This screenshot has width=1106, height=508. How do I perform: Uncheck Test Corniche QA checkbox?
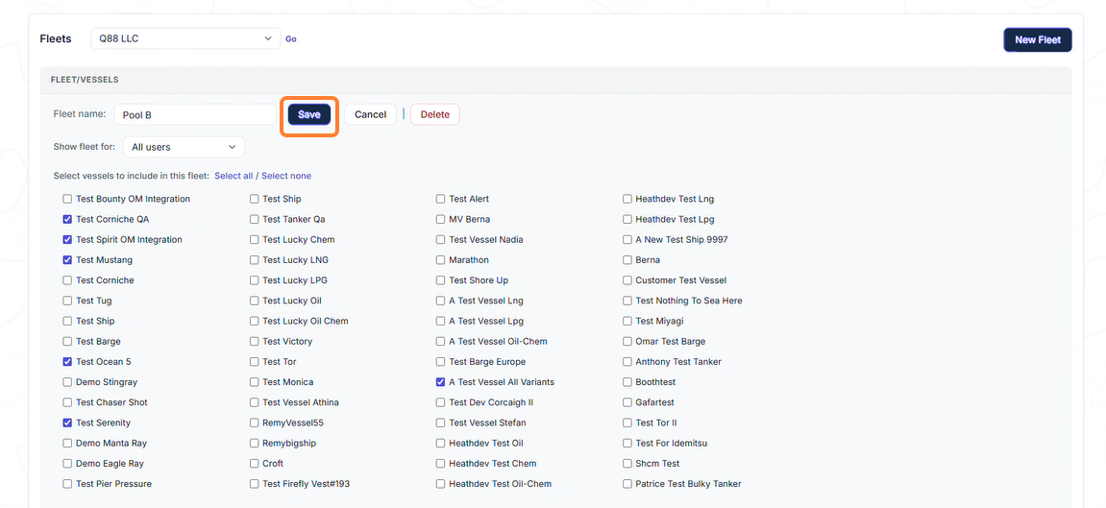point(67,219)
